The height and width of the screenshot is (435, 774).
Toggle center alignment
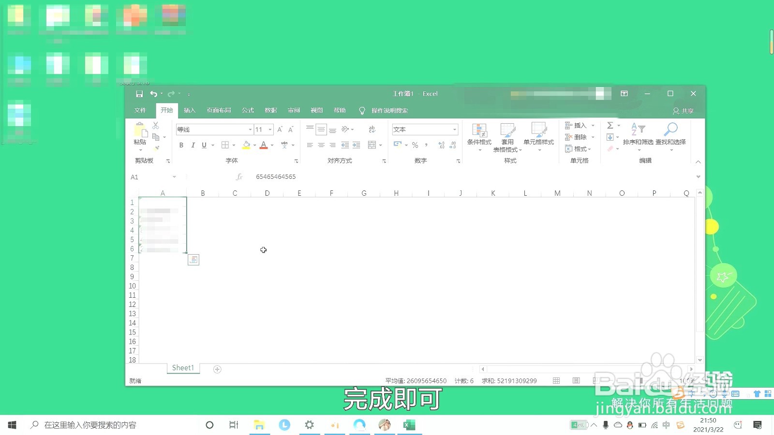point(321,145)
